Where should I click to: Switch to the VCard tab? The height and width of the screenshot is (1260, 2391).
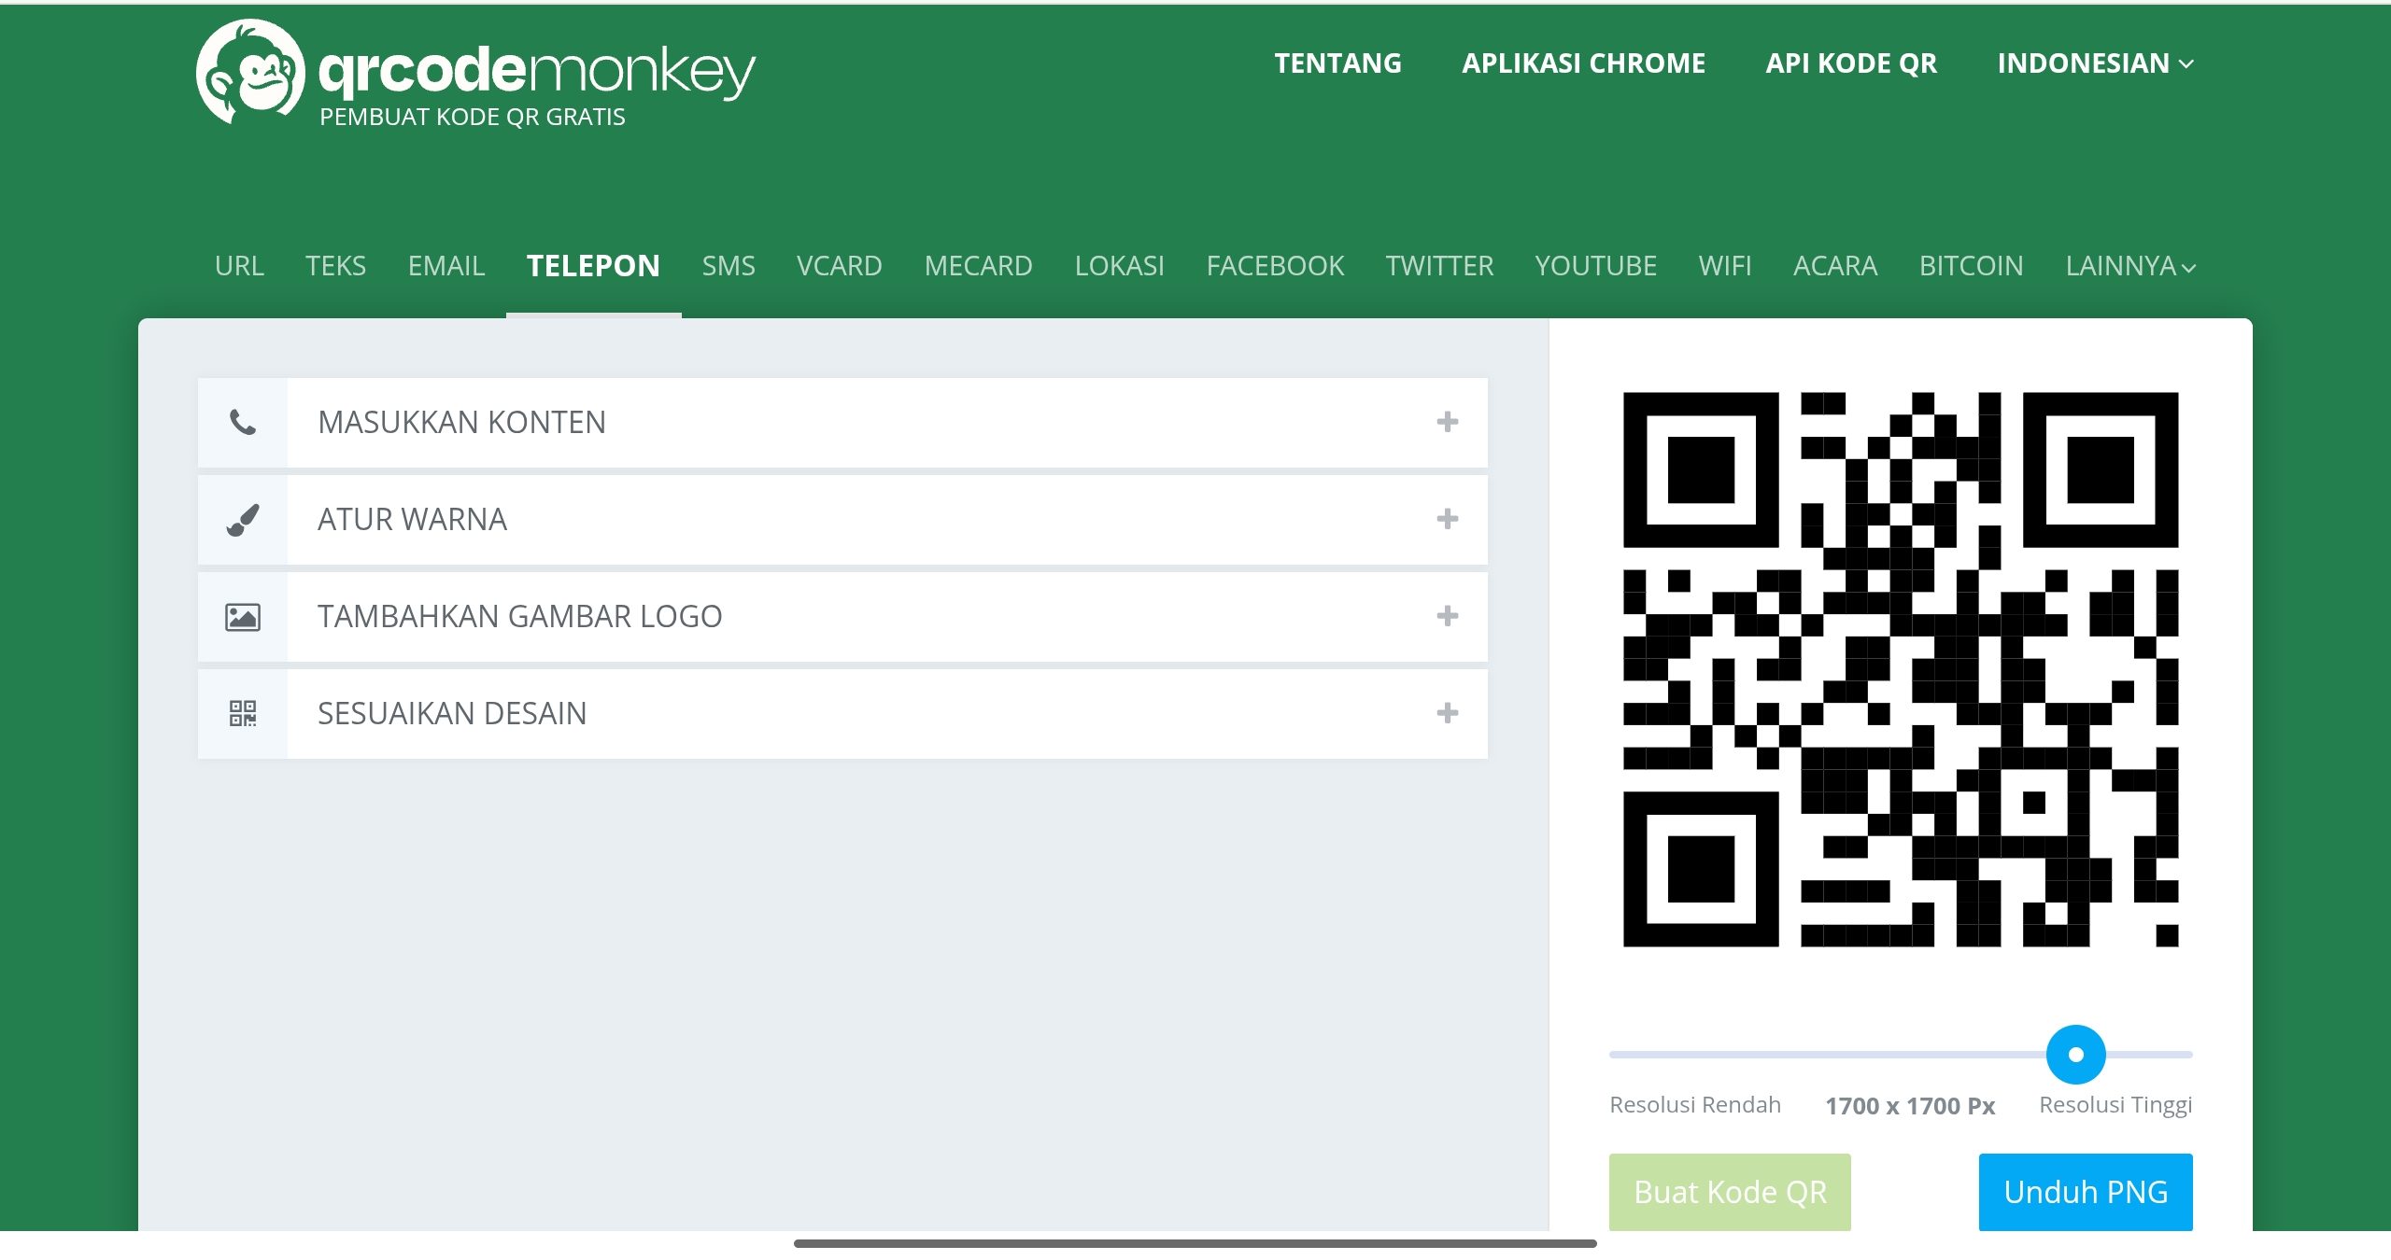[x=839, y=266]
